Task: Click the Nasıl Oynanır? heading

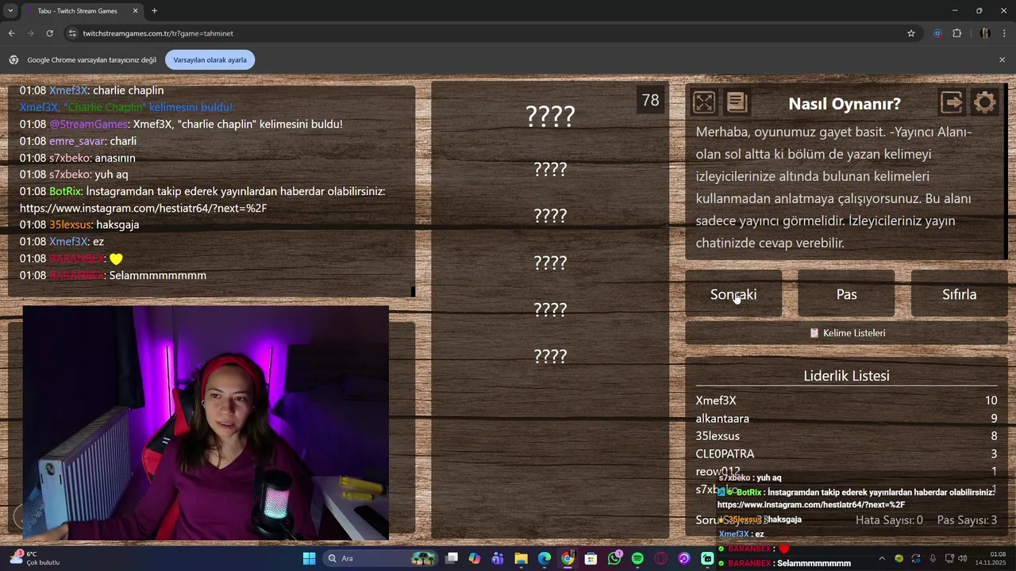Action: tap(845, 104)
